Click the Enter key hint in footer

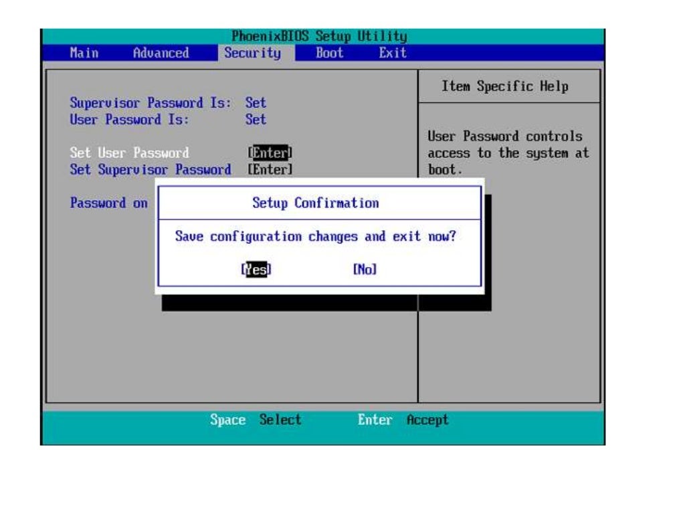coord(375,420)
